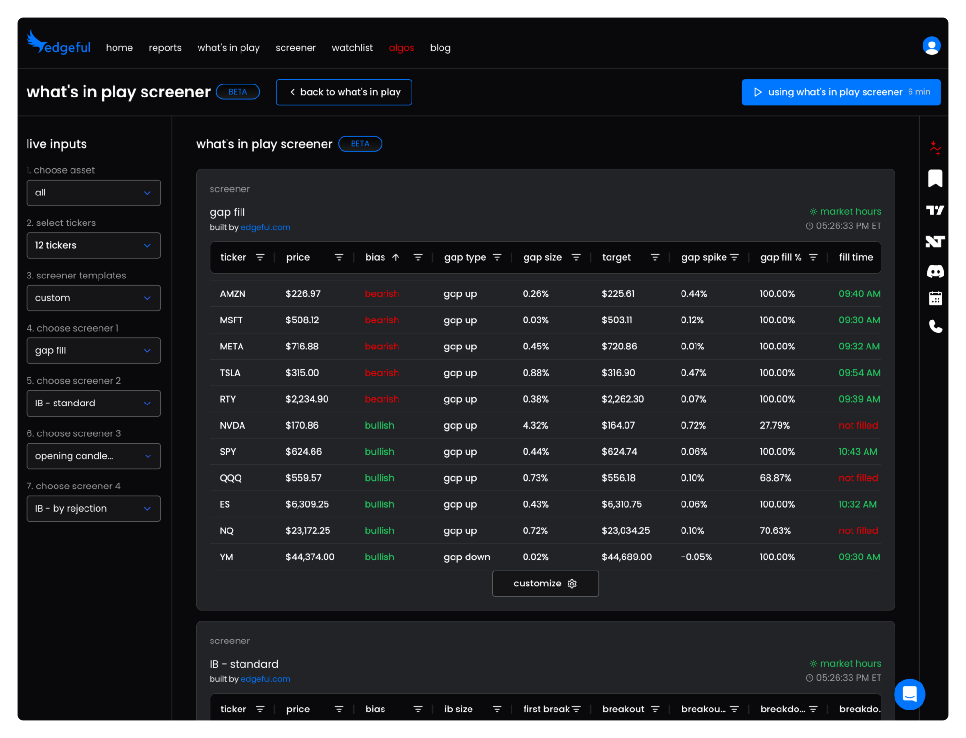This screenshot has height=738, width=966.
Task: Open the calendar icon in right sidebar
Action: pyautogui.click(x=935, y=298)
